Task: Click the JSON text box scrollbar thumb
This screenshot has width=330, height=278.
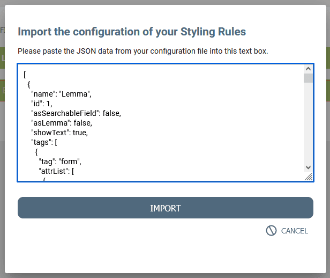Action: [308, 78]
